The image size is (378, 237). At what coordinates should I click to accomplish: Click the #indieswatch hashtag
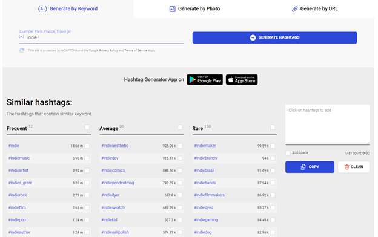click(x=113, y=207)
